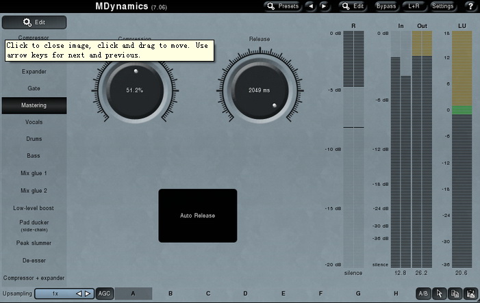Click the LU loudness meter
The image size is (480, 303).
point(462,149)
